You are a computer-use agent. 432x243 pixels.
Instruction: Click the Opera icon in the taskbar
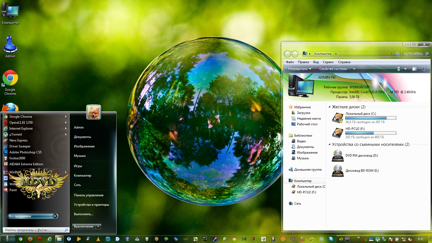(40, 239)
